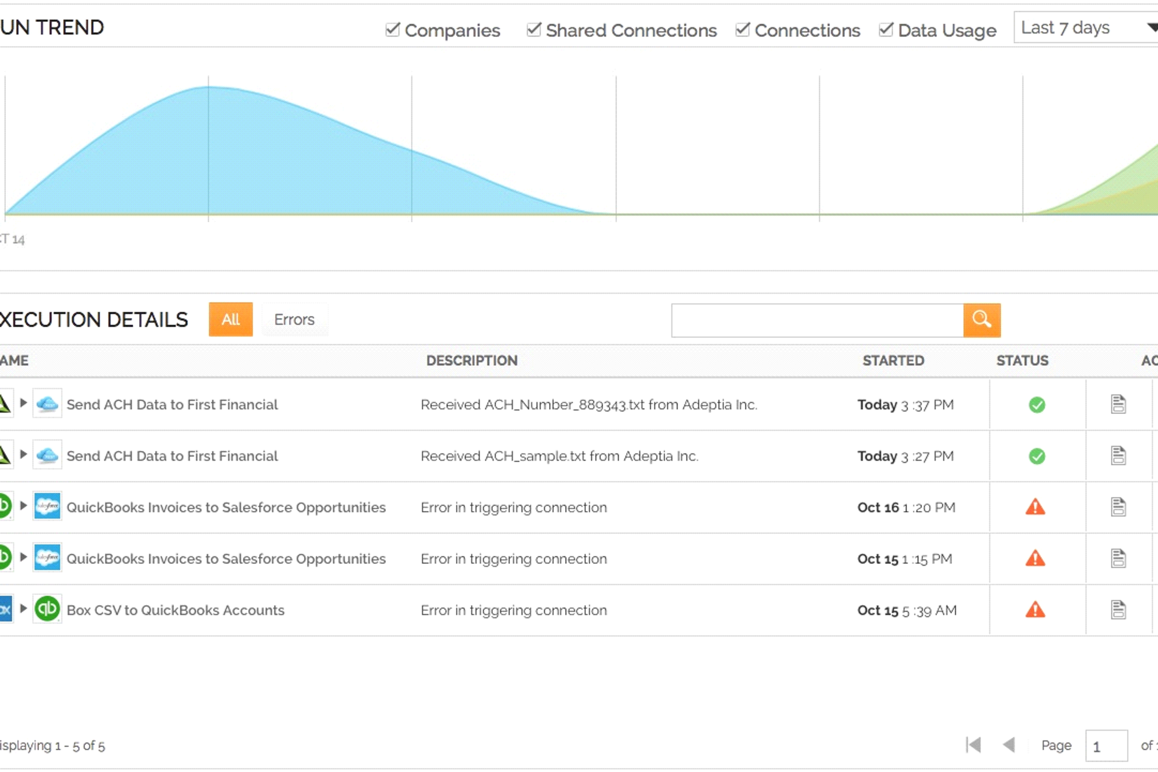Click Salesforce icon in Oct 16 row
This screenshot has height=772, width=1158.
(47, 507)
